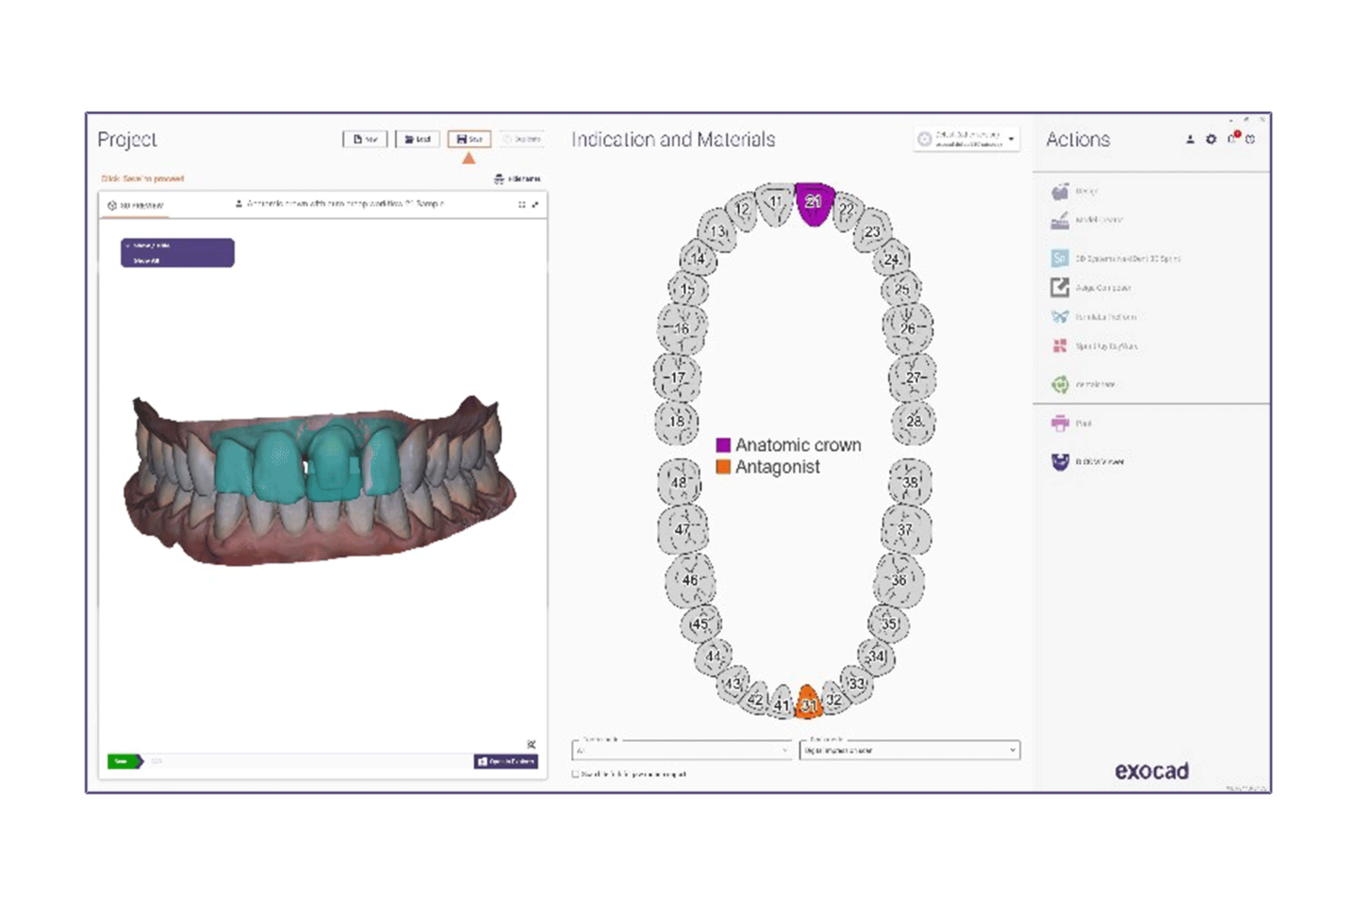Open the bottom-right scan mode dropdown
This screenshot has width=1362, height=908.
pyautogui.click(x=909, y=750)
